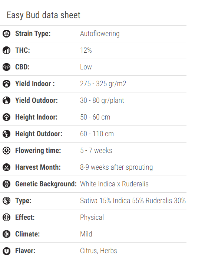Click the Effect brain icon

7,218
